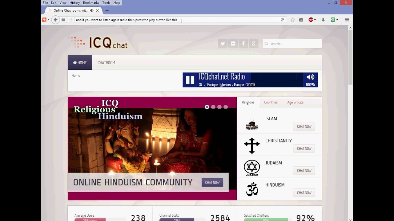Open the Facebook social icon

pos(243,44)
